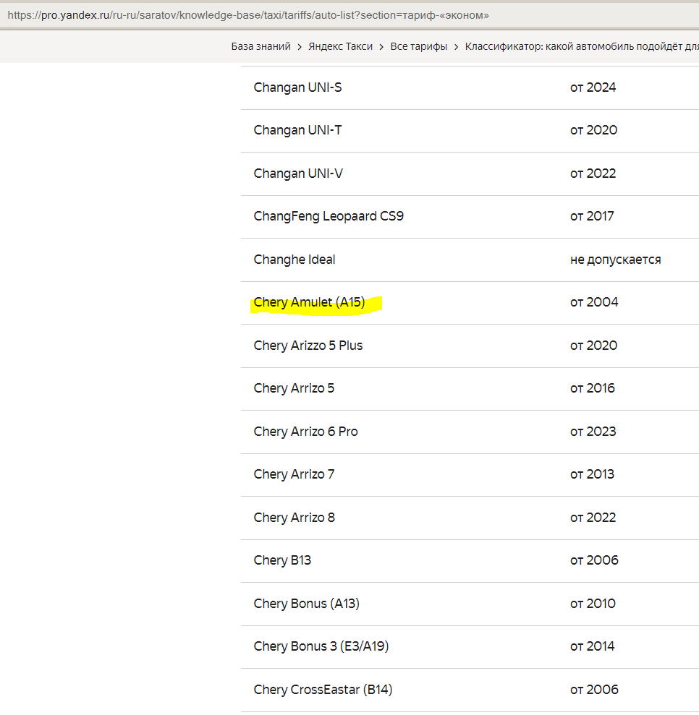Screen dimensions: 699x715
Task: Click 'не допускается' for Changhe Ideal
Action: click(x=616, y=260)
